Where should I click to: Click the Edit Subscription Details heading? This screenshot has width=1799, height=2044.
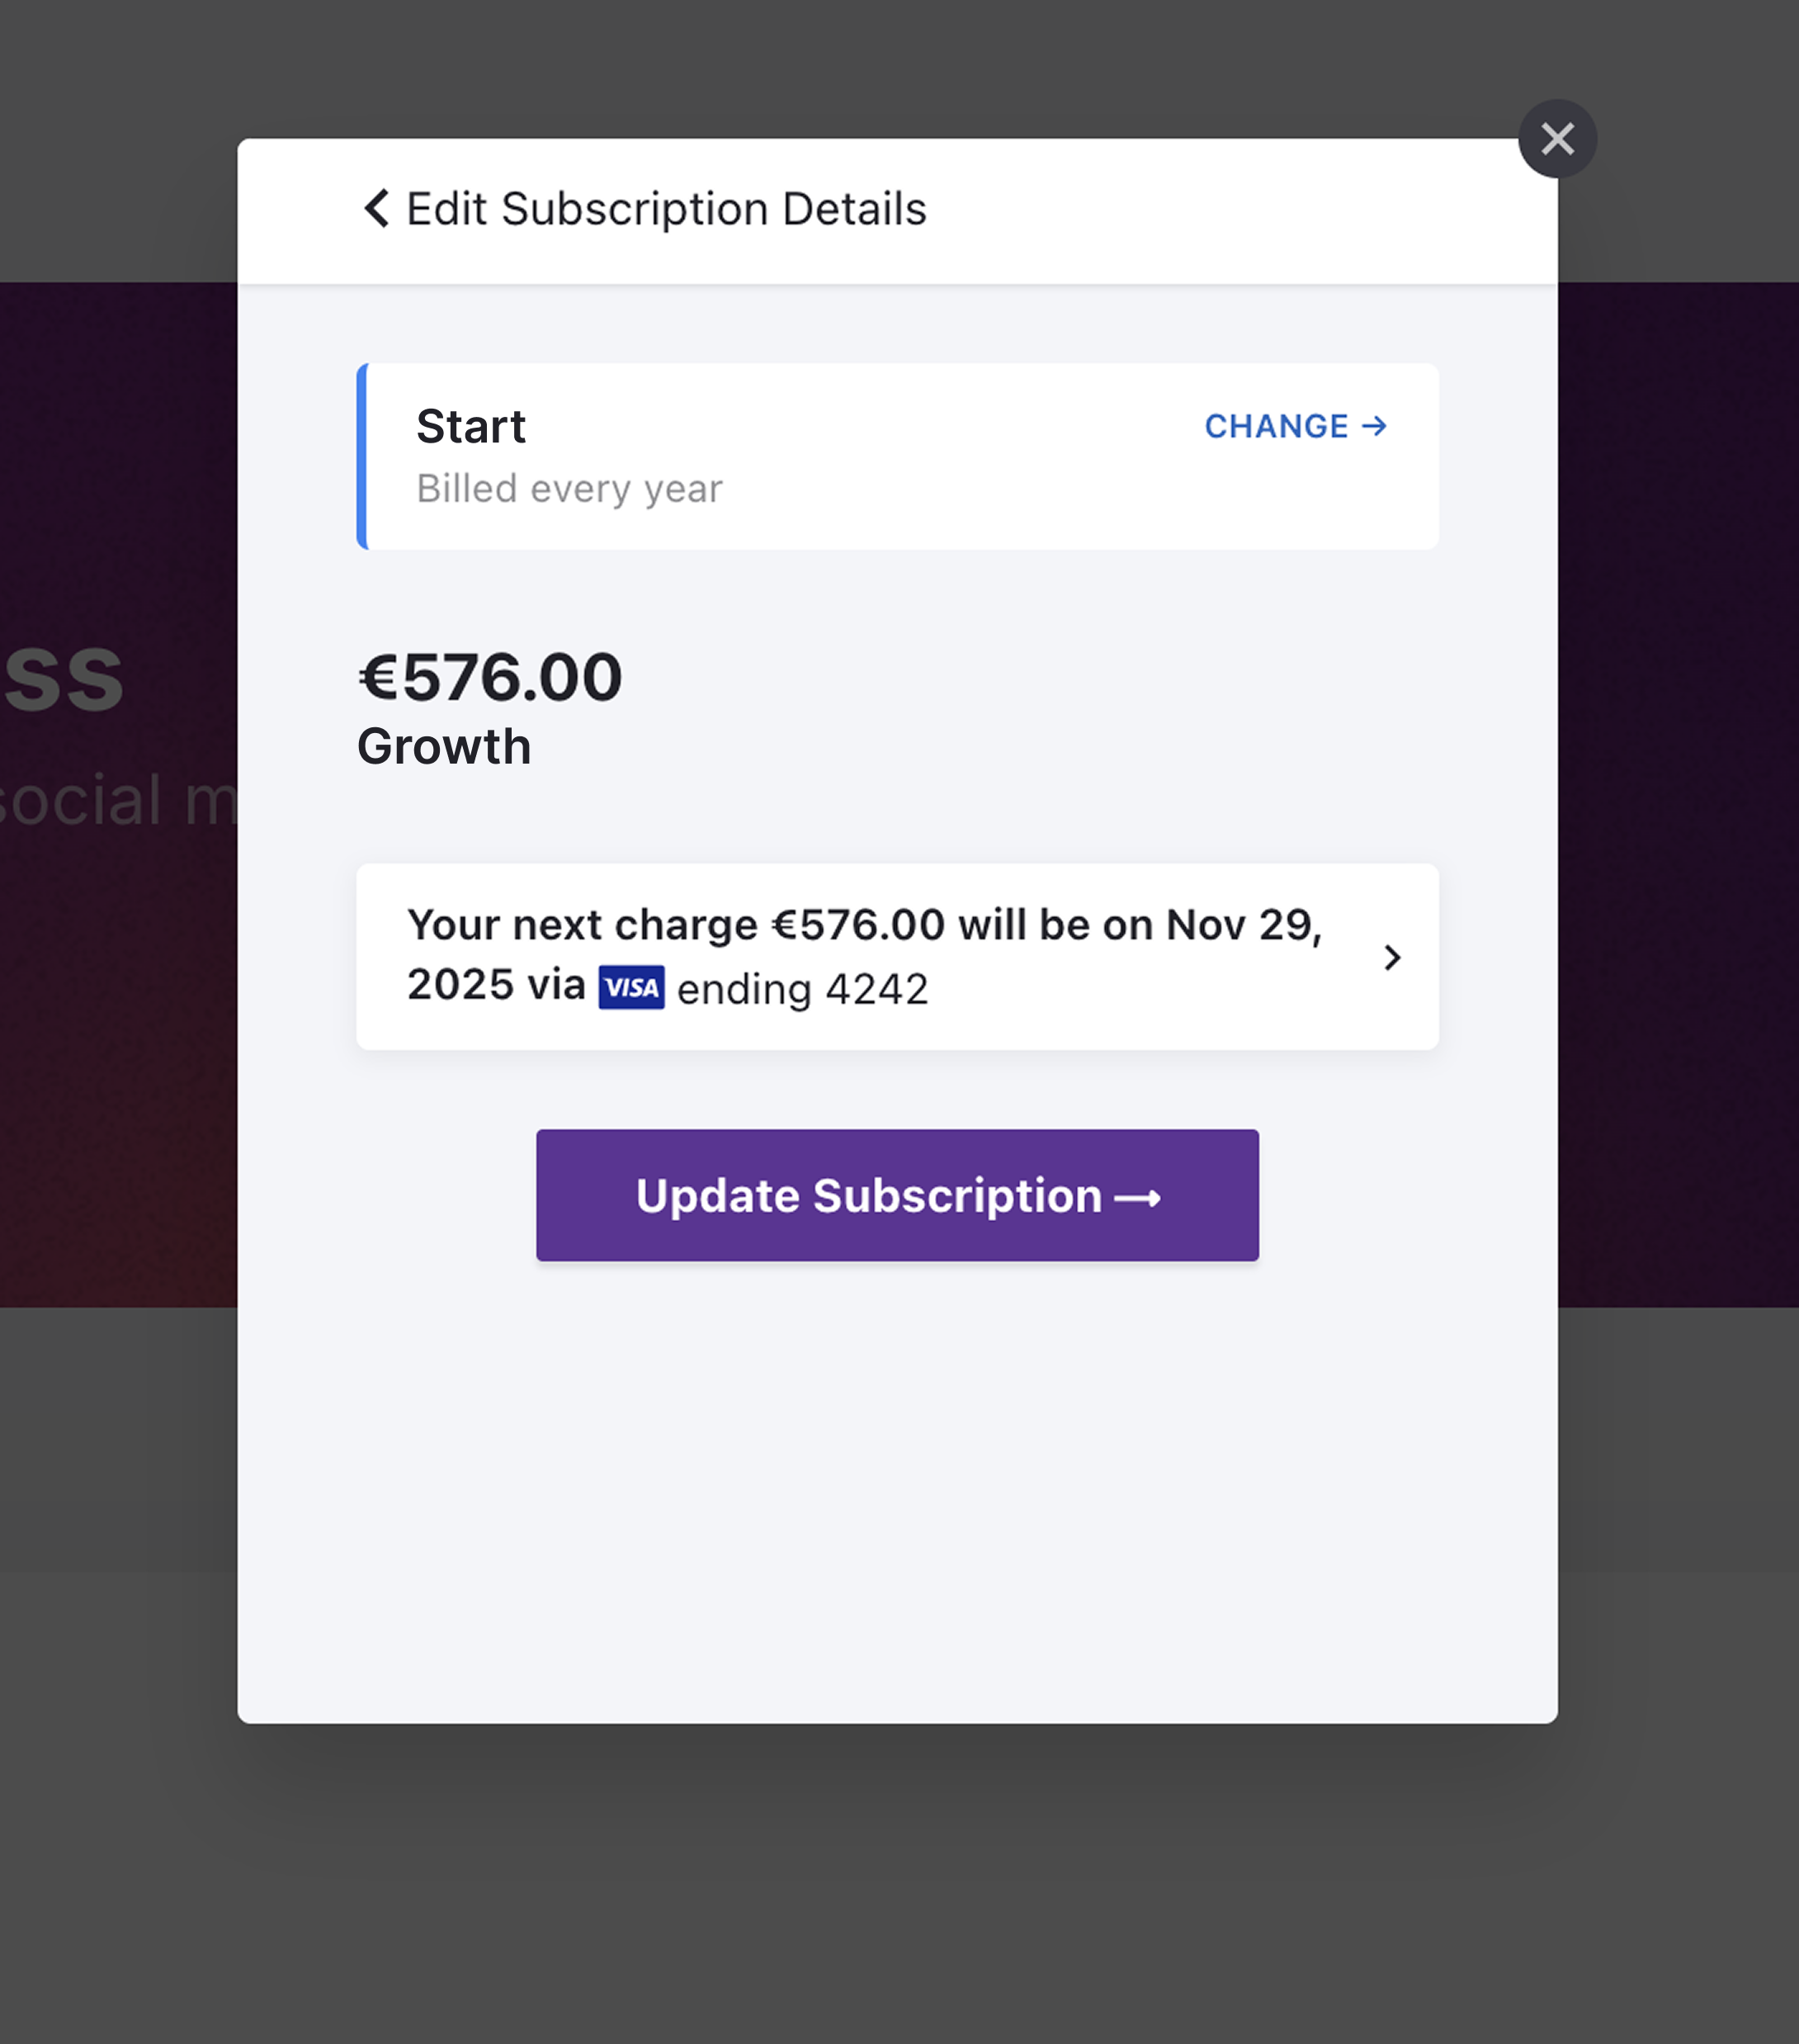tap(667, 209)
